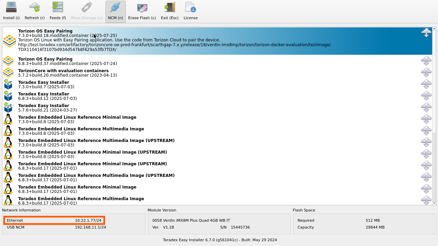
Task: Click the Ethernet IP address 10.22.1.77/24
Action: [88, 220]
